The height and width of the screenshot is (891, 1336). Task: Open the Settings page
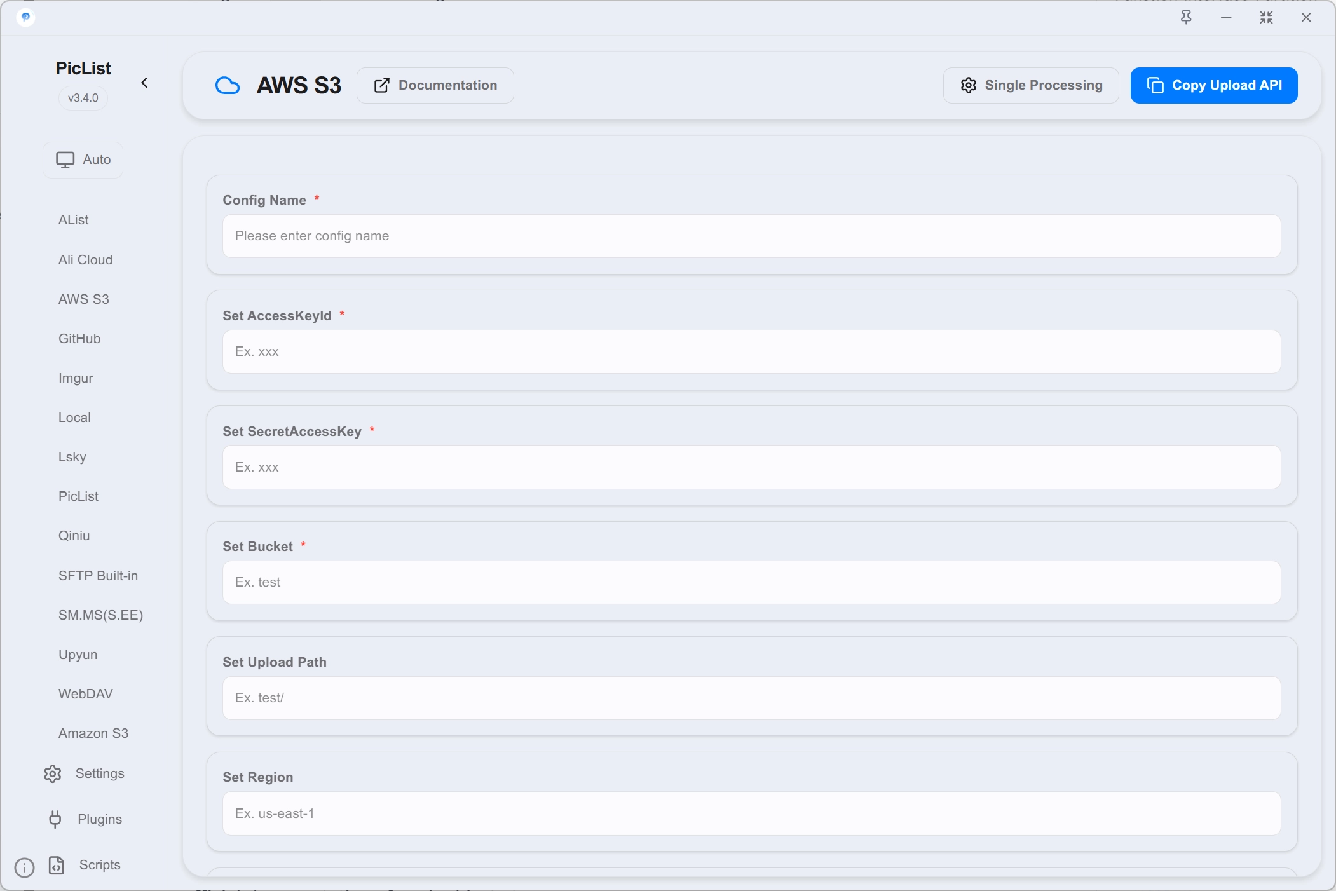100,773
